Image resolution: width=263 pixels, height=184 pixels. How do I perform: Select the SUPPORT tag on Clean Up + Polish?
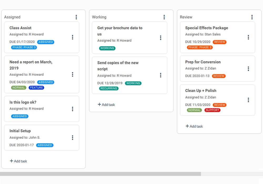tap(212, 110)
